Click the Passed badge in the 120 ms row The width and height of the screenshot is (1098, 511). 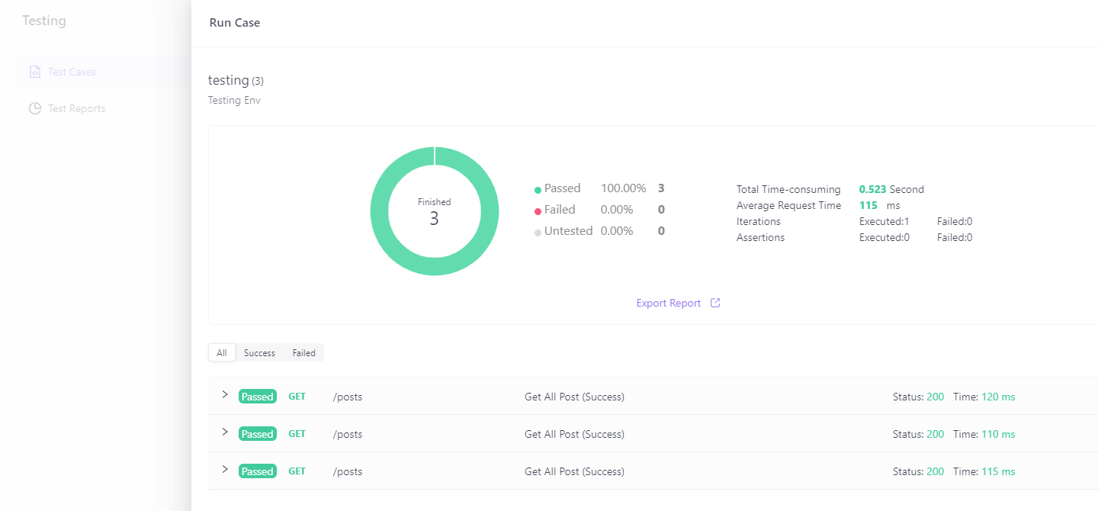[x=257, y=397]
